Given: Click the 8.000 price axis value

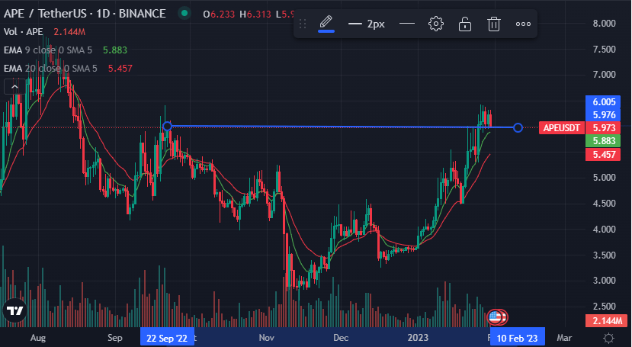Looking at the screenshot, I should click(x=604, y=24).
